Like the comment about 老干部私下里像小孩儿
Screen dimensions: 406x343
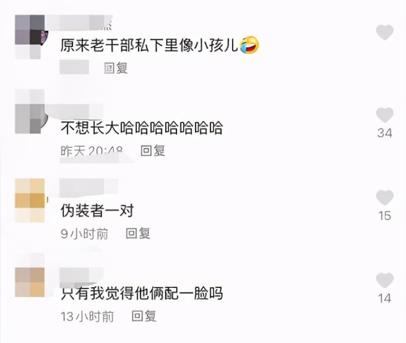(x=385, y=32)
